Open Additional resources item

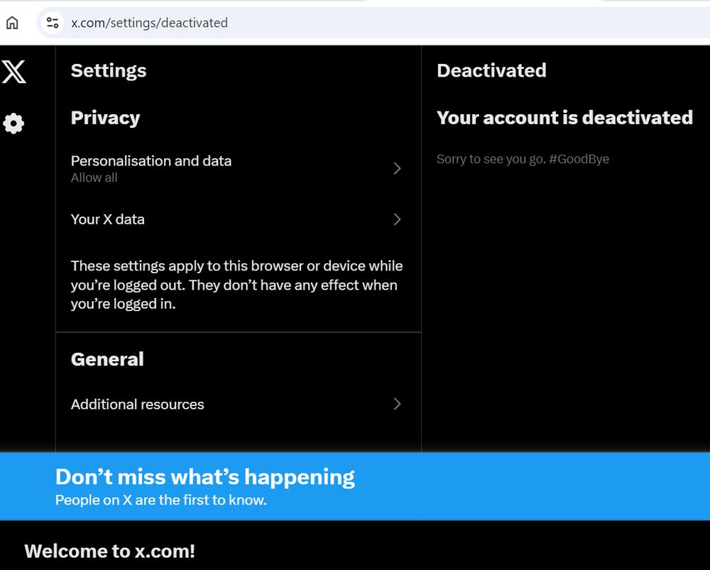[x=238, y=404]
